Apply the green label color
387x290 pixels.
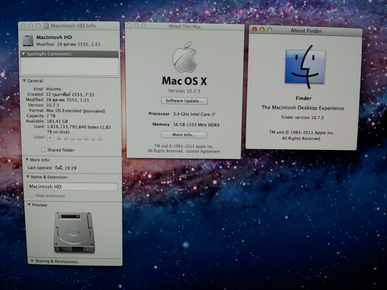coord(79,138)
